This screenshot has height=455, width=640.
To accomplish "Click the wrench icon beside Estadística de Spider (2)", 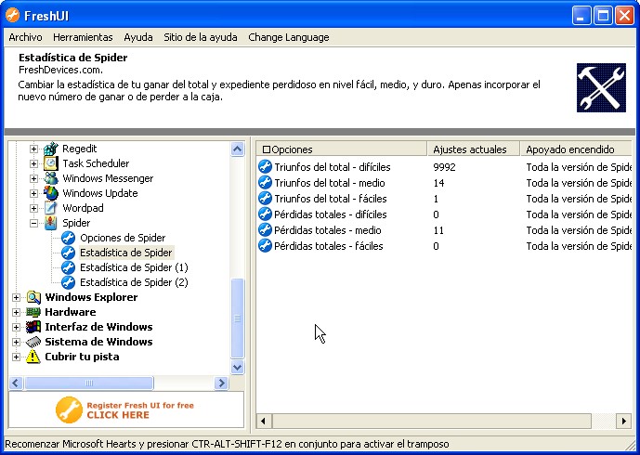I will click(68, 282).
